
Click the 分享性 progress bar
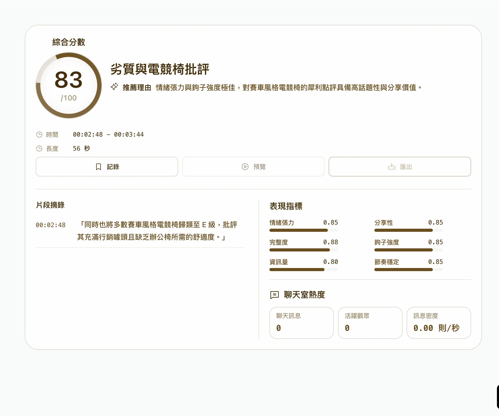(x=409, y=230)
